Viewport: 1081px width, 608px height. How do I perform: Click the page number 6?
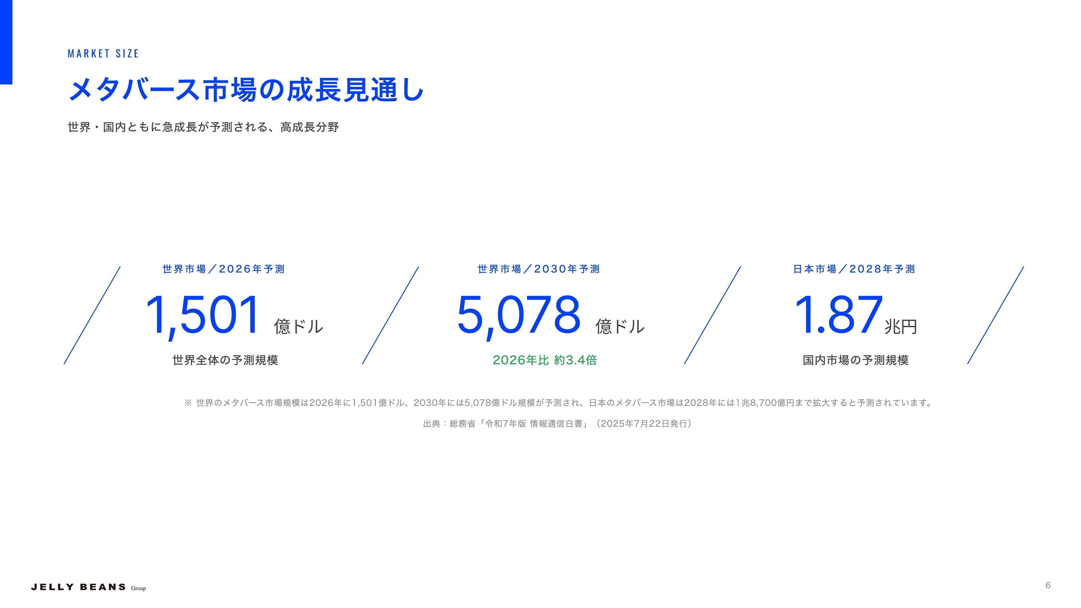[x=1048, y=585]
